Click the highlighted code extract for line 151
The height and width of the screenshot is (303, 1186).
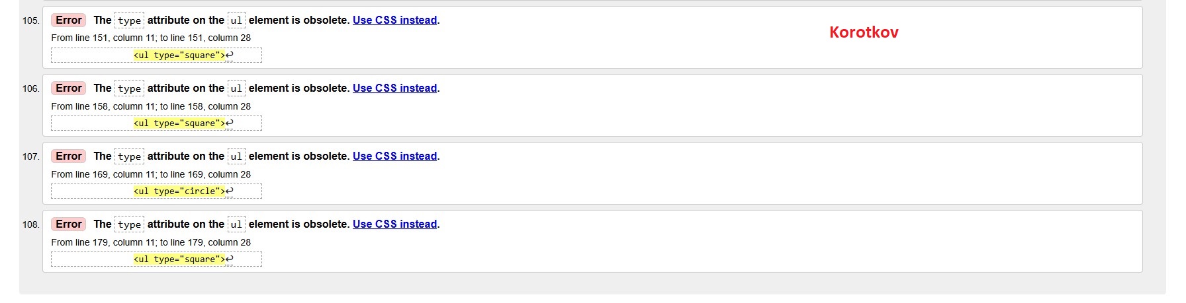click(x=179, y=55)
